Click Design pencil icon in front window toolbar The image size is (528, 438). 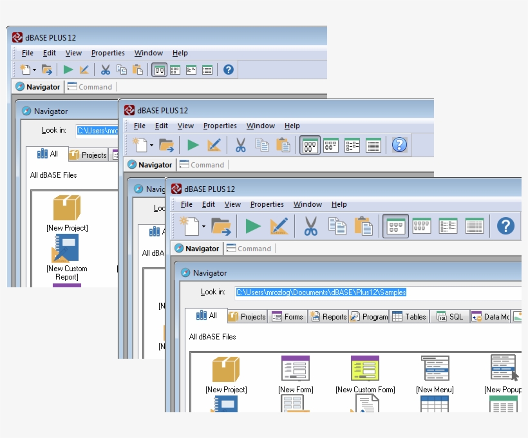(x=279, y=225)
